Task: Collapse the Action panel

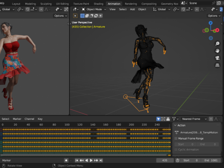Action: point(175,126)
